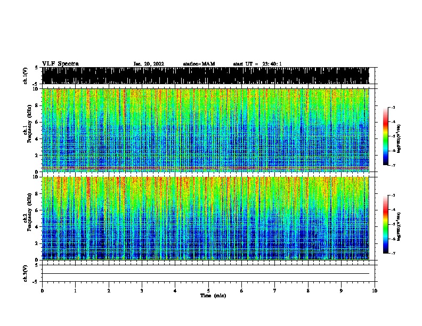The height and width of the screenshot is (326, 422).
Task: Click time axis tick label "1"
Action: (x=75, y=291)
